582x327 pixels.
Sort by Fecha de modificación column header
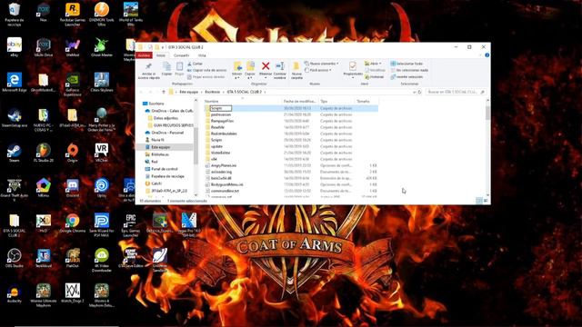pos(299,101)
